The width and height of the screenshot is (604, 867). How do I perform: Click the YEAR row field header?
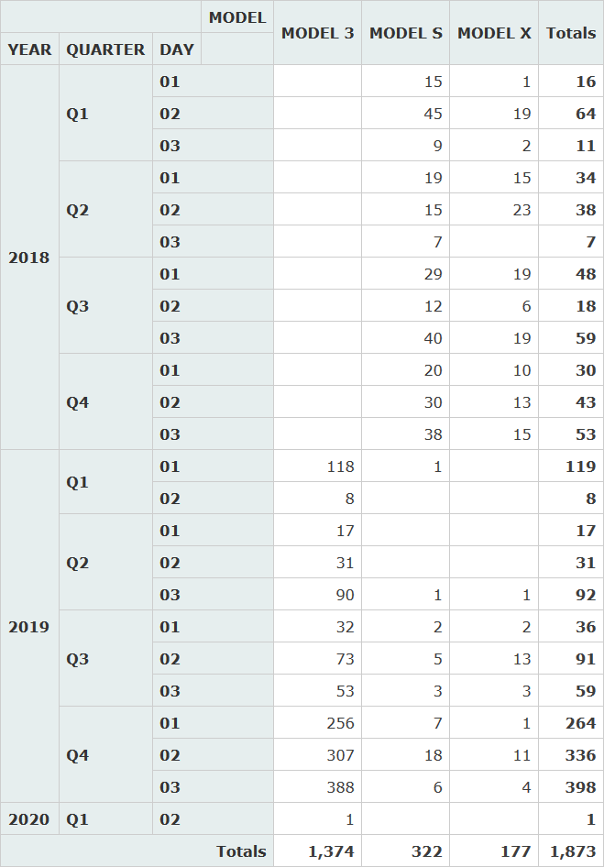29,49
